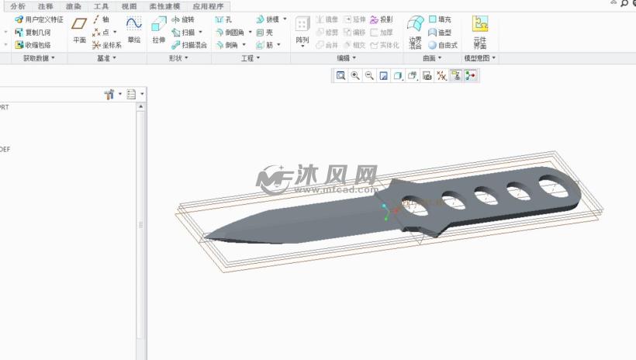Toggle spin center display
The width and height of the screenshot is (636, 360).
[471, 75]
